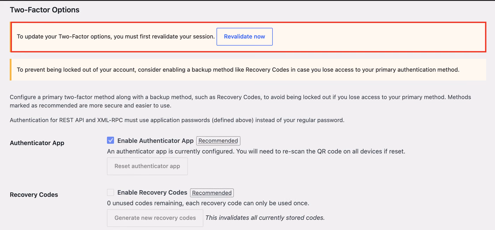Select the Recovery Codes row heading
495x230 pixels.
[x=34, y=195]
